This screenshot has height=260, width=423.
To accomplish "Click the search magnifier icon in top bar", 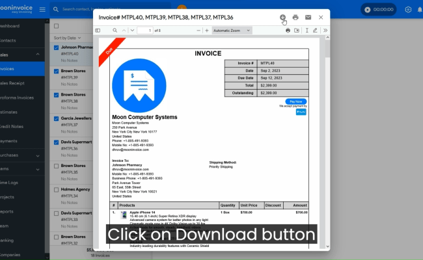I will (56, 10).
